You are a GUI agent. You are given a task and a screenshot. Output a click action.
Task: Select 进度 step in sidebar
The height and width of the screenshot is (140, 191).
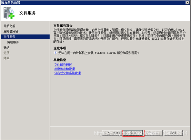point(7,53)
